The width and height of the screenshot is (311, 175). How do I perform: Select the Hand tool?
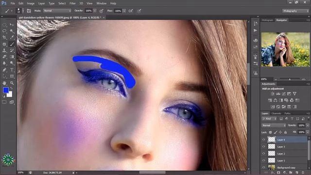pos(4,83)
